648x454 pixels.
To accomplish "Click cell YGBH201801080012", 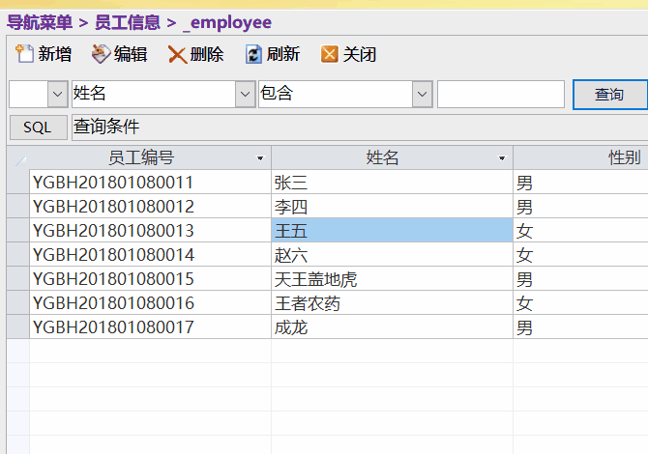I will (x=151, y=207).
